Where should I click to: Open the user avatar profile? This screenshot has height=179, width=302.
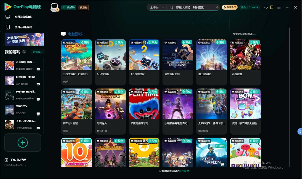[54, 7]
